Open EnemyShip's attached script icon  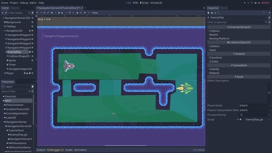pos(30,52)
